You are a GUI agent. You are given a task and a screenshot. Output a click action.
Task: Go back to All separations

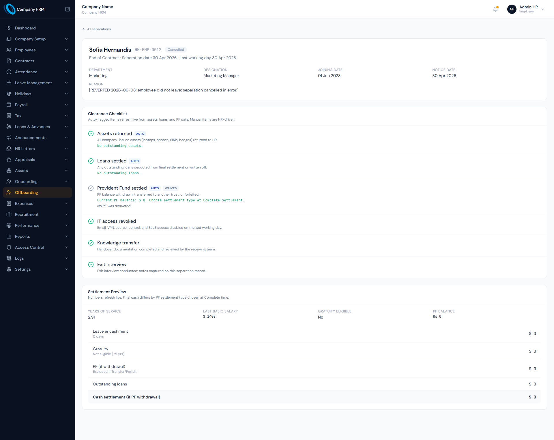coord(96,29)
